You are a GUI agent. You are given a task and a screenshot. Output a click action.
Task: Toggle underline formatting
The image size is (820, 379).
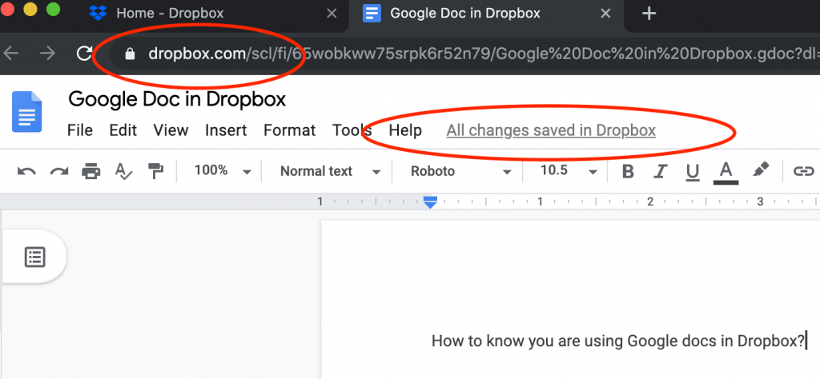(x=693, y=172)
